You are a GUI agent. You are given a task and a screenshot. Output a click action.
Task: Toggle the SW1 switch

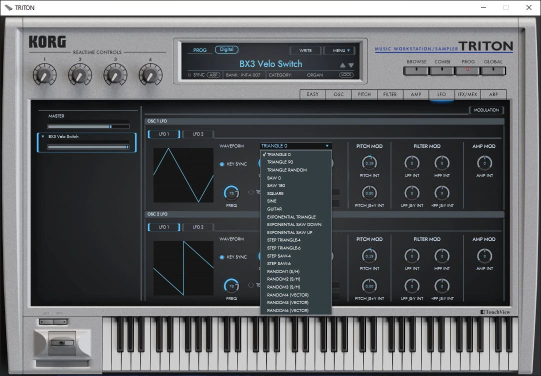(46, 322)
